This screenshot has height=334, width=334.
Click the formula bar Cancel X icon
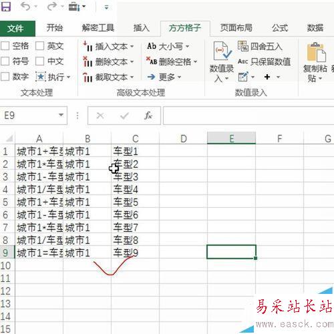pos(100,116)
